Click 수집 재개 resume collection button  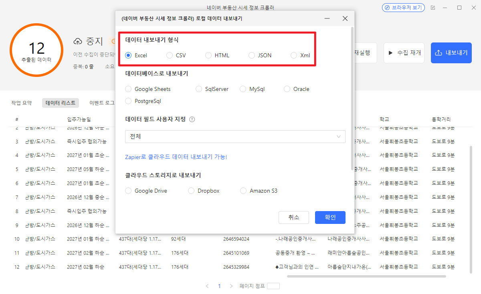point(404,53)
